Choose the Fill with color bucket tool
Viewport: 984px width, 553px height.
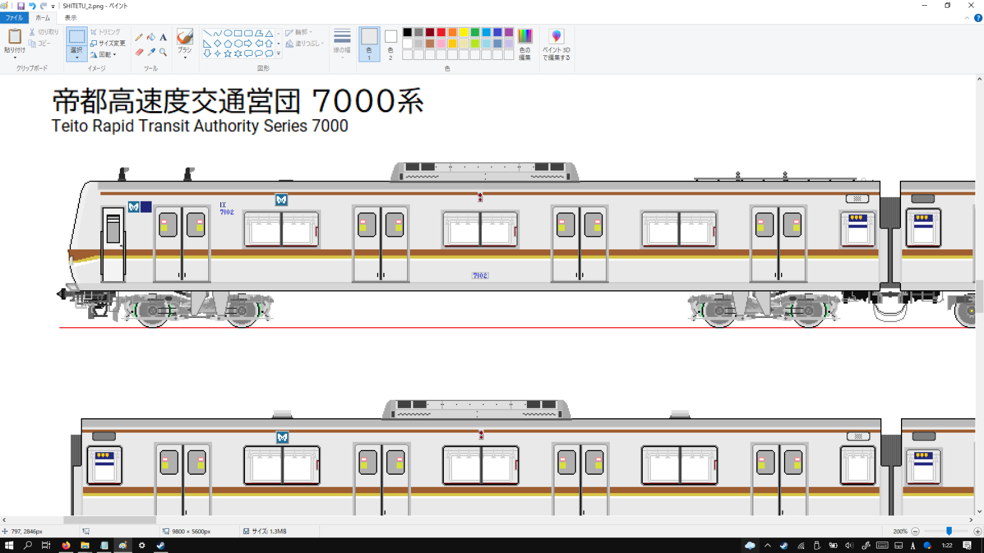click(x=151, y=37)
